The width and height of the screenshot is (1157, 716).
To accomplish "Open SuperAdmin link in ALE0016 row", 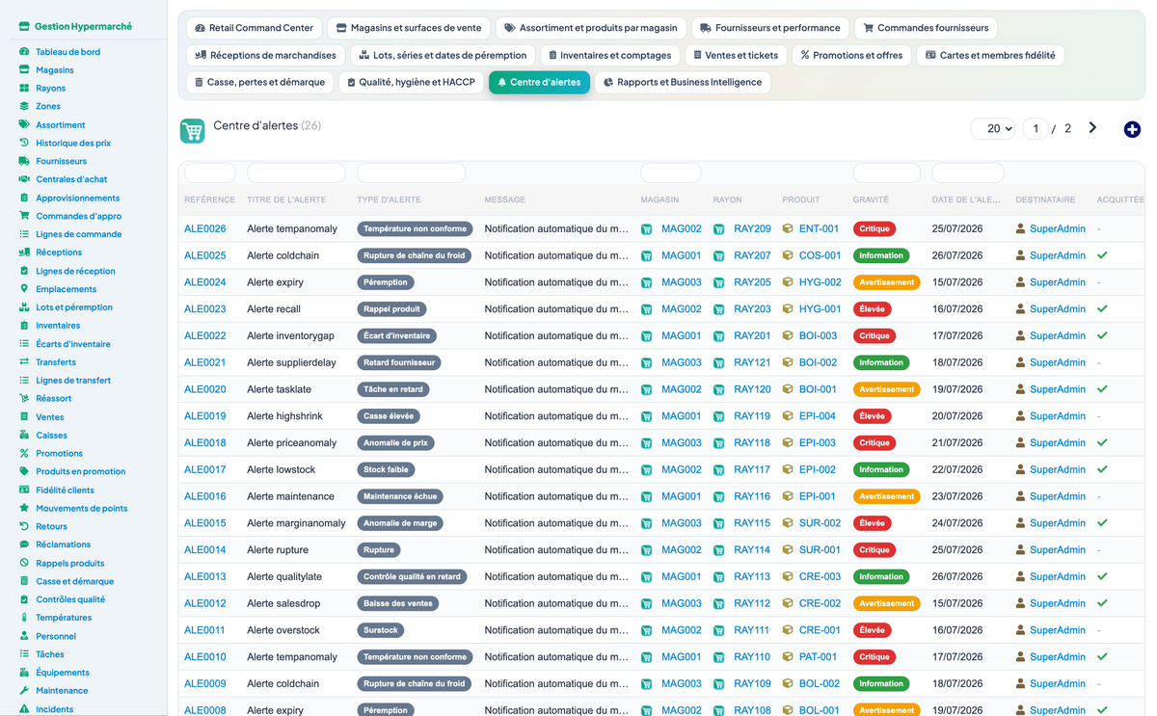I will click(x=1057, y=496).
